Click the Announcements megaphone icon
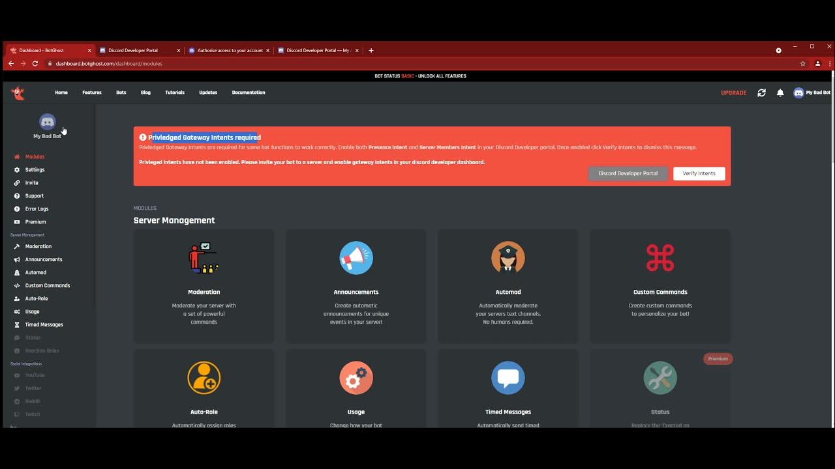The image size is (835, 469). [356, 257]
